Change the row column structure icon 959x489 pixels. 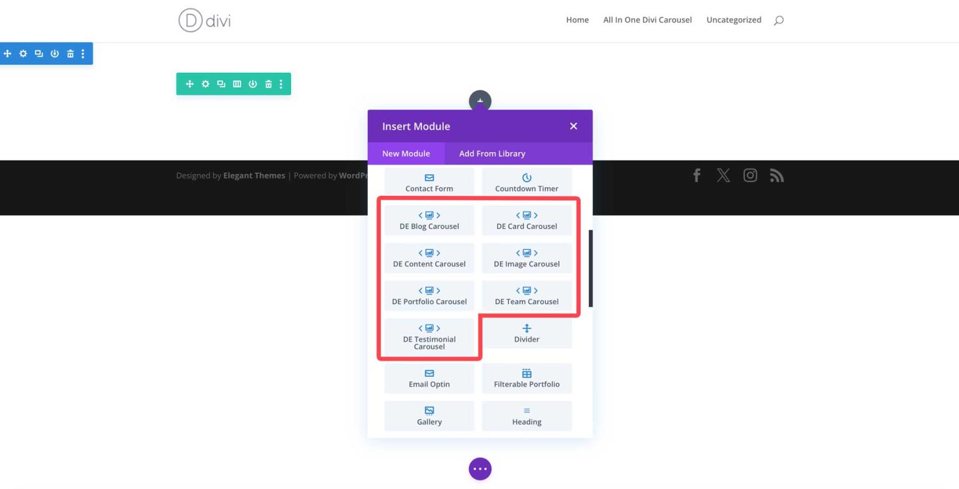click(237, 84)
